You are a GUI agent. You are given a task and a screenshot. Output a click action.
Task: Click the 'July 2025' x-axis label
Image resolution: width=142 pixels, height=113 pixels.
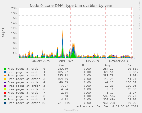(x=92, y=61)
